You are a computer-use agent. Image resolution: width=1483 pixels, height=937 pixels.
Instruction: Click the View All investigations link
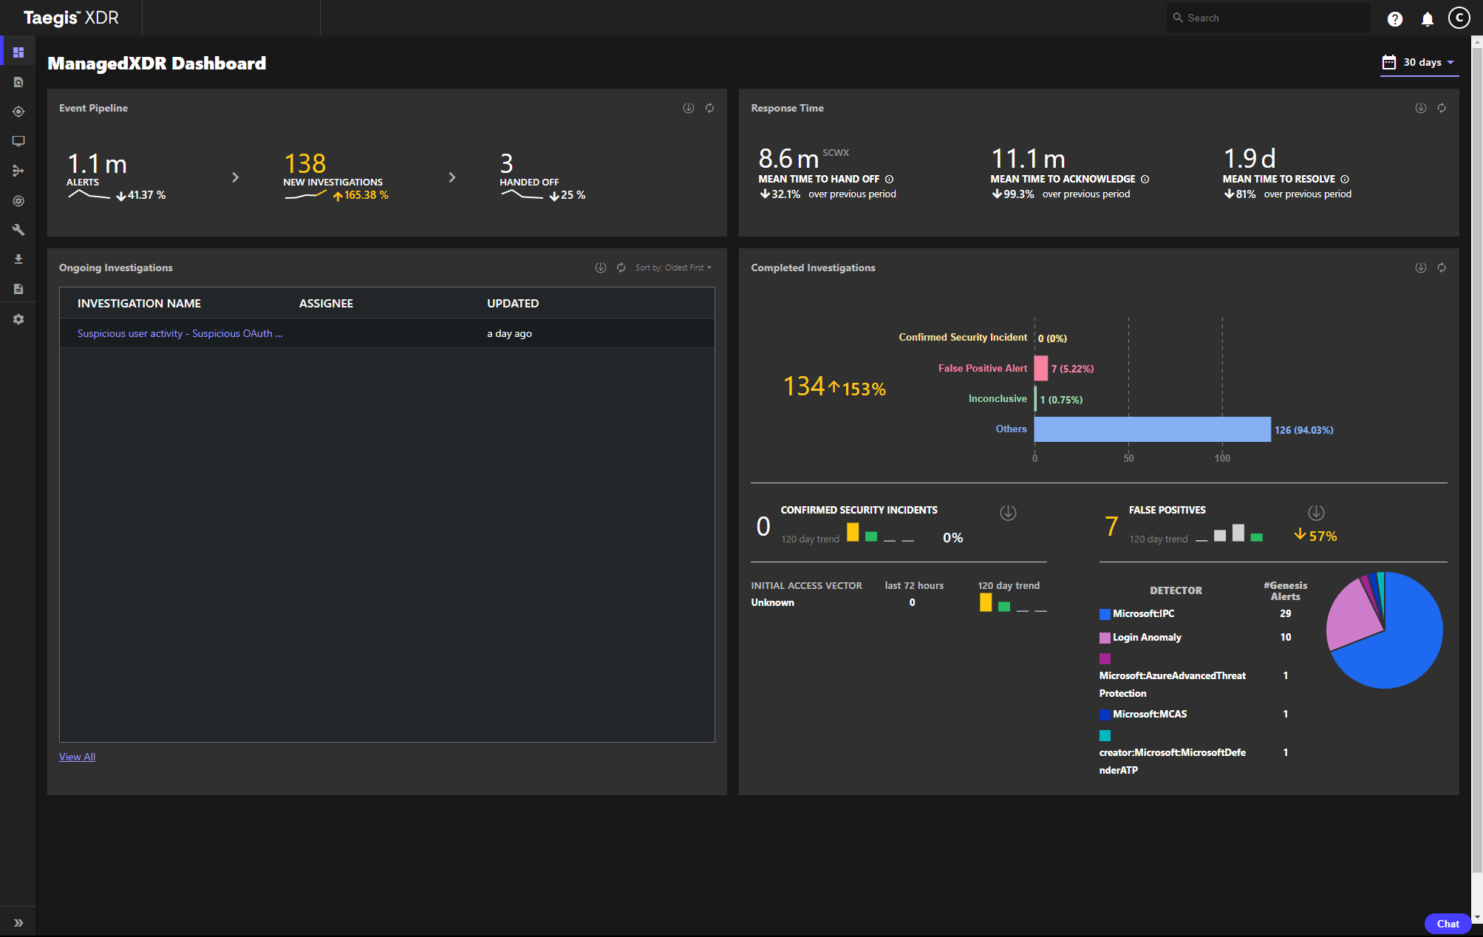[x=77, y=757]
